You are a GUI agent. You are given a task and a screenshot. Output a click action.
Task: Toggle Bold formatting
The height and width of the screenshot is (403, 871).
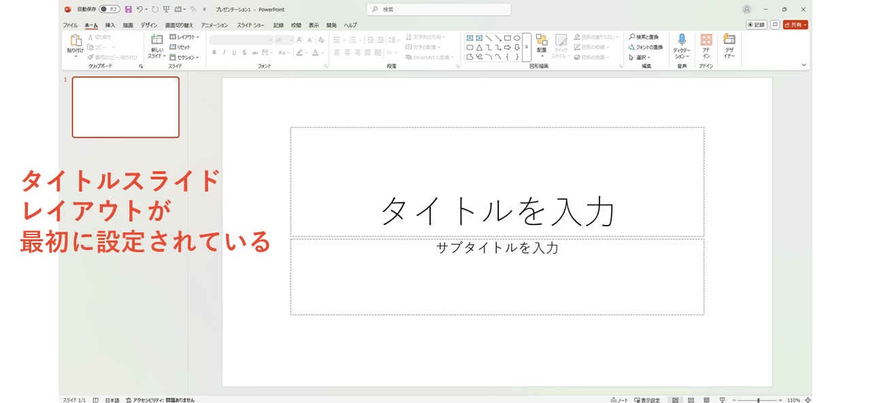[214, 52]
